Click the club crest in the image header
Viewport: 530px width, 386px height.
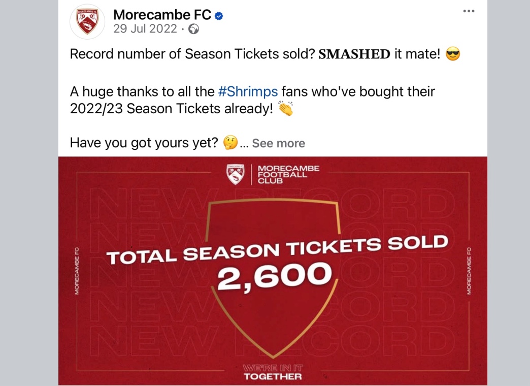pyautogui.click(x=235, y=174)
